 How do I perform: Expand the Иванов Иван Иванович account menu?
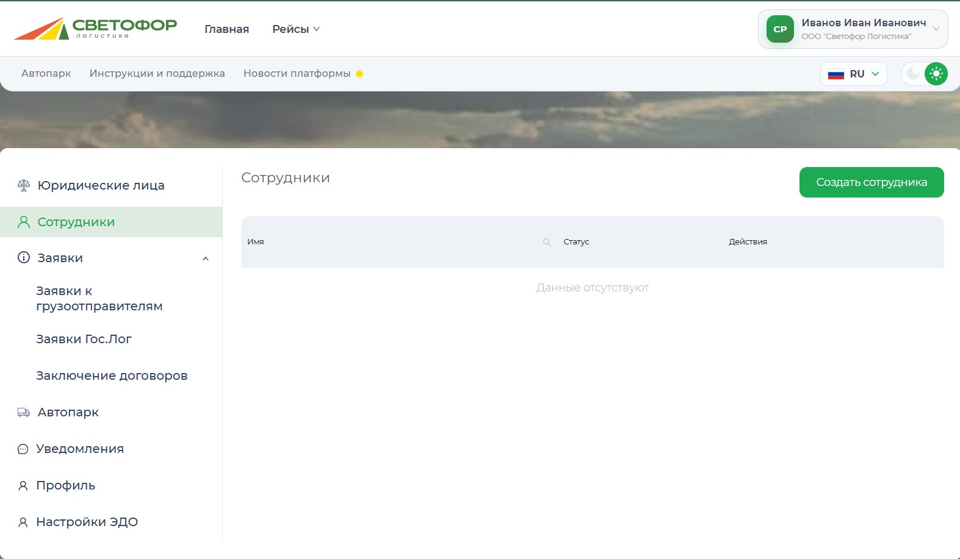(853, 29)
